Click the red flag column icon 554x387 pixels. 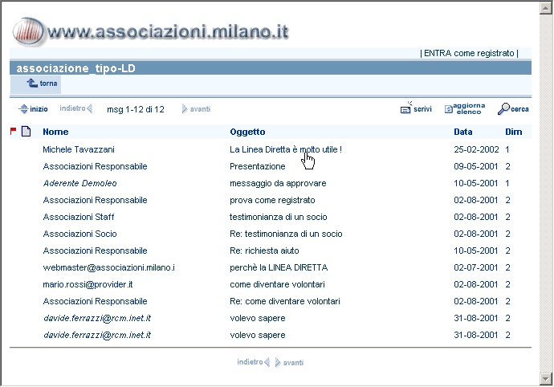pyautogui.click(x=14, y=131)
